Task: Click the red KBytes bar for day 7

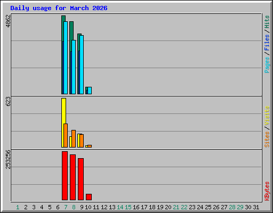Action: click(65, 176)
